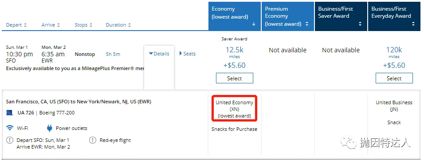
Task: Click the Nonstop label
Action: pos(85,54)
